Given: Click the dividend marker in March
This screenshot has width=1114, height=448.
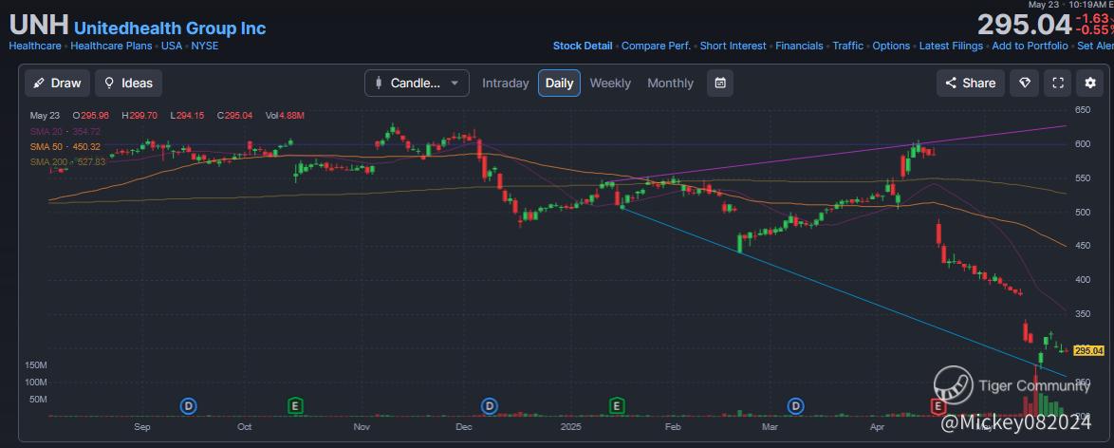Looking at the screenshot, I should point(796,406).
